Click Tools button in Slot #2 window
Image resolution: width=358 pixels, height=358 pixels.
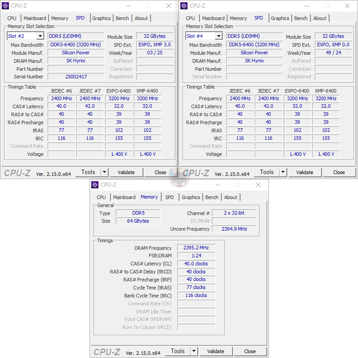[x=88, y=172]
